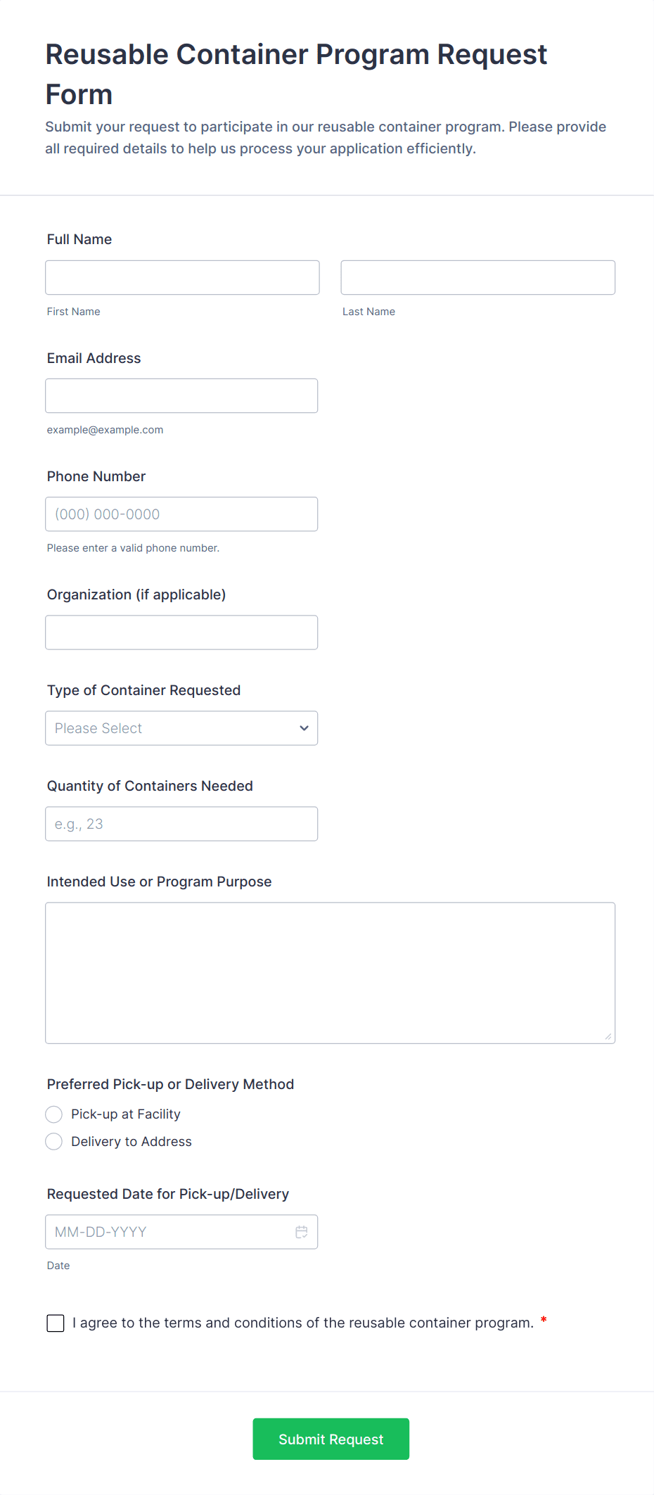Viewport: 654px width, 1495px height.
Task: Focus the Requested Date MM-DD-YYYY field
Action: (x=169, y=1231)
